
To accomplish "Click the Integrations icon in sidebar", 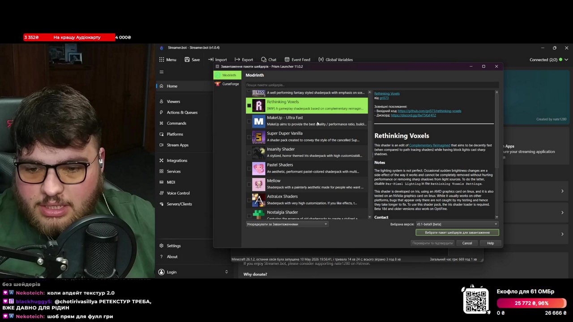I will pos(162,161).
